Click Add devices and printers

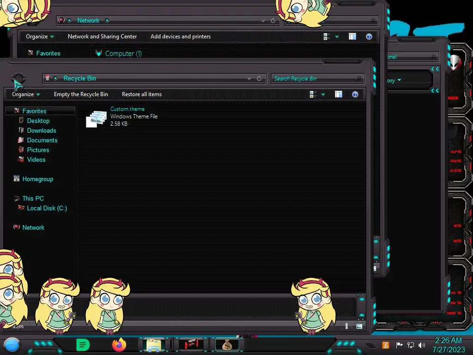pyautogui.click(x=181, y=37)
